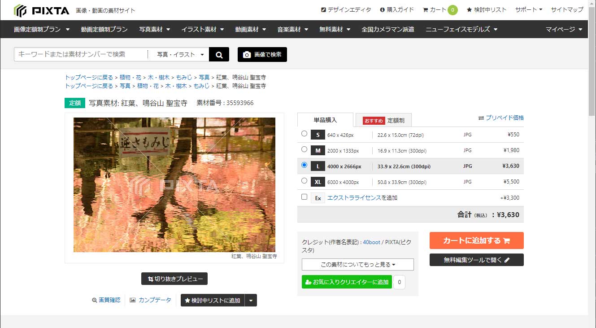
Task: Select the S size radio button
Action: [305, 134]
